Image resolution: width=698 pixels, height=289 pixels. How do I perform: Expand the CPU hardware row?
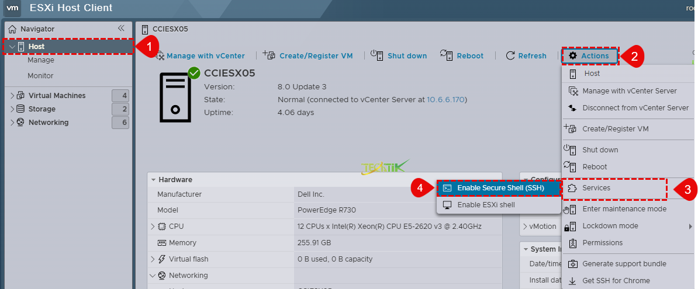click(153, 227)
